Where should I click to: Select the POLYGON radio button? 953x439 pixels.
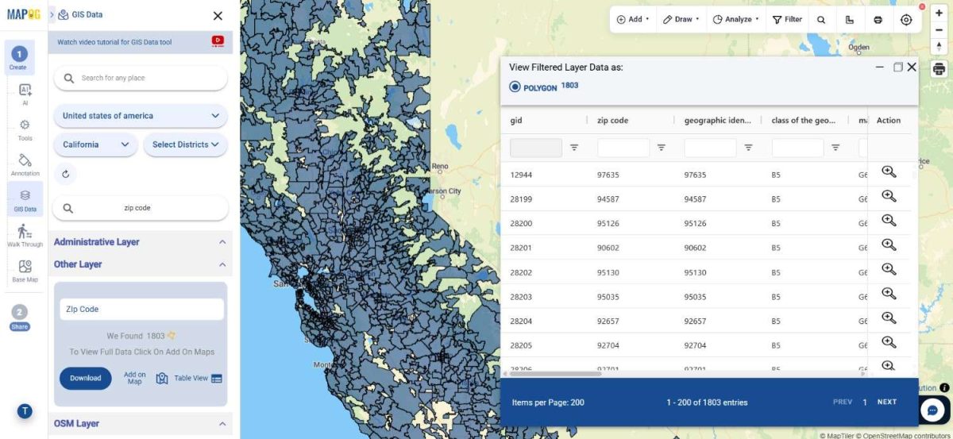tap(515, 87)
